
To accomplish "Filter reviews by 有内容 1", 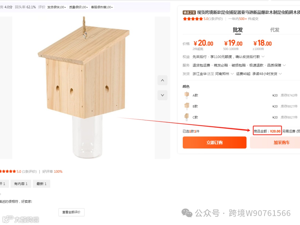I will coord(21,184).
